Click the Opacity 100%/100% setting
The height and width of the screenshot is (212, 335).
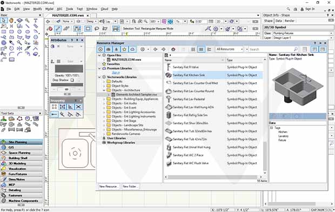(67, 76)
